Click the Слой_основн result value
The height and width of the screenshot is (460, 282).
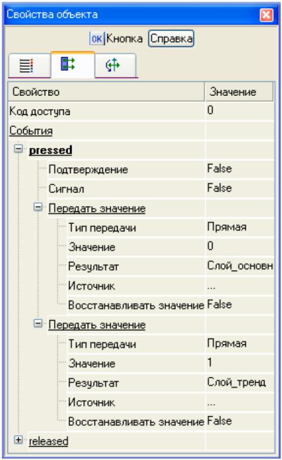pyautogui.click(x=240, y=266)
